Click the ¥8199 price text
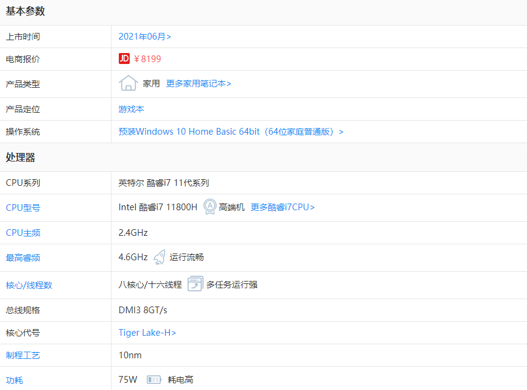 [148, 58]
